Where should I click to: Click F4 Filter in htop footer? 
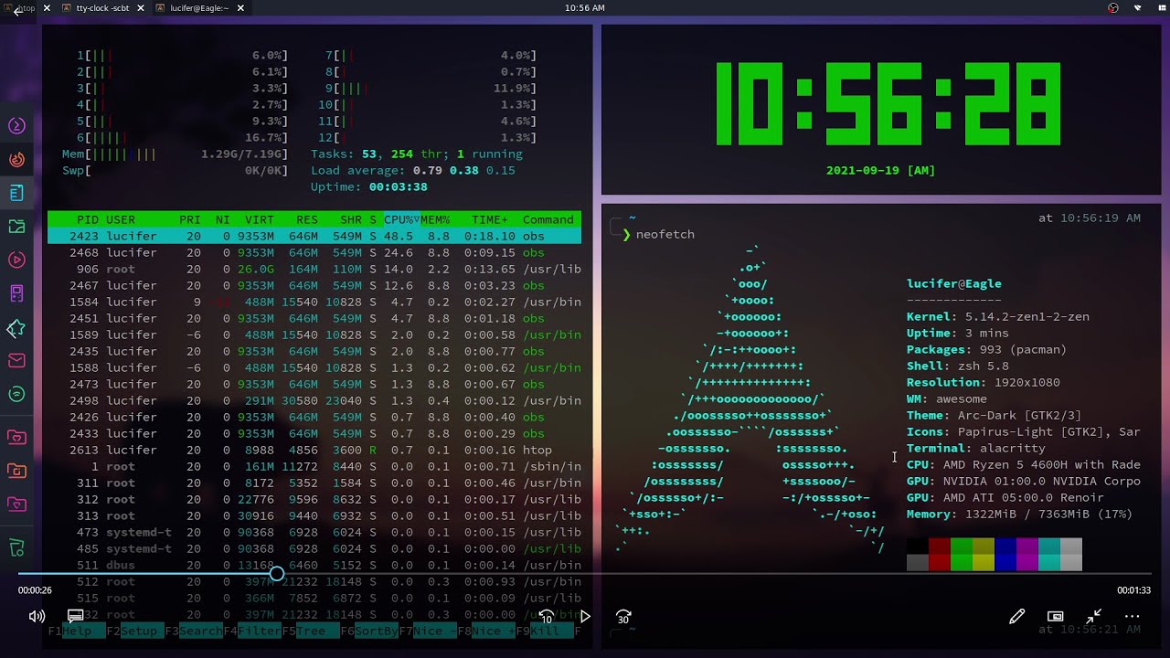click(x=252, y=631)
